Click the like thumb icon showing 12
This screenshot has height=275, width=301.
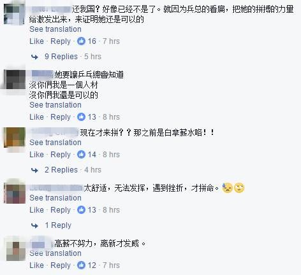pyautogui.click(x=81, y=265)
